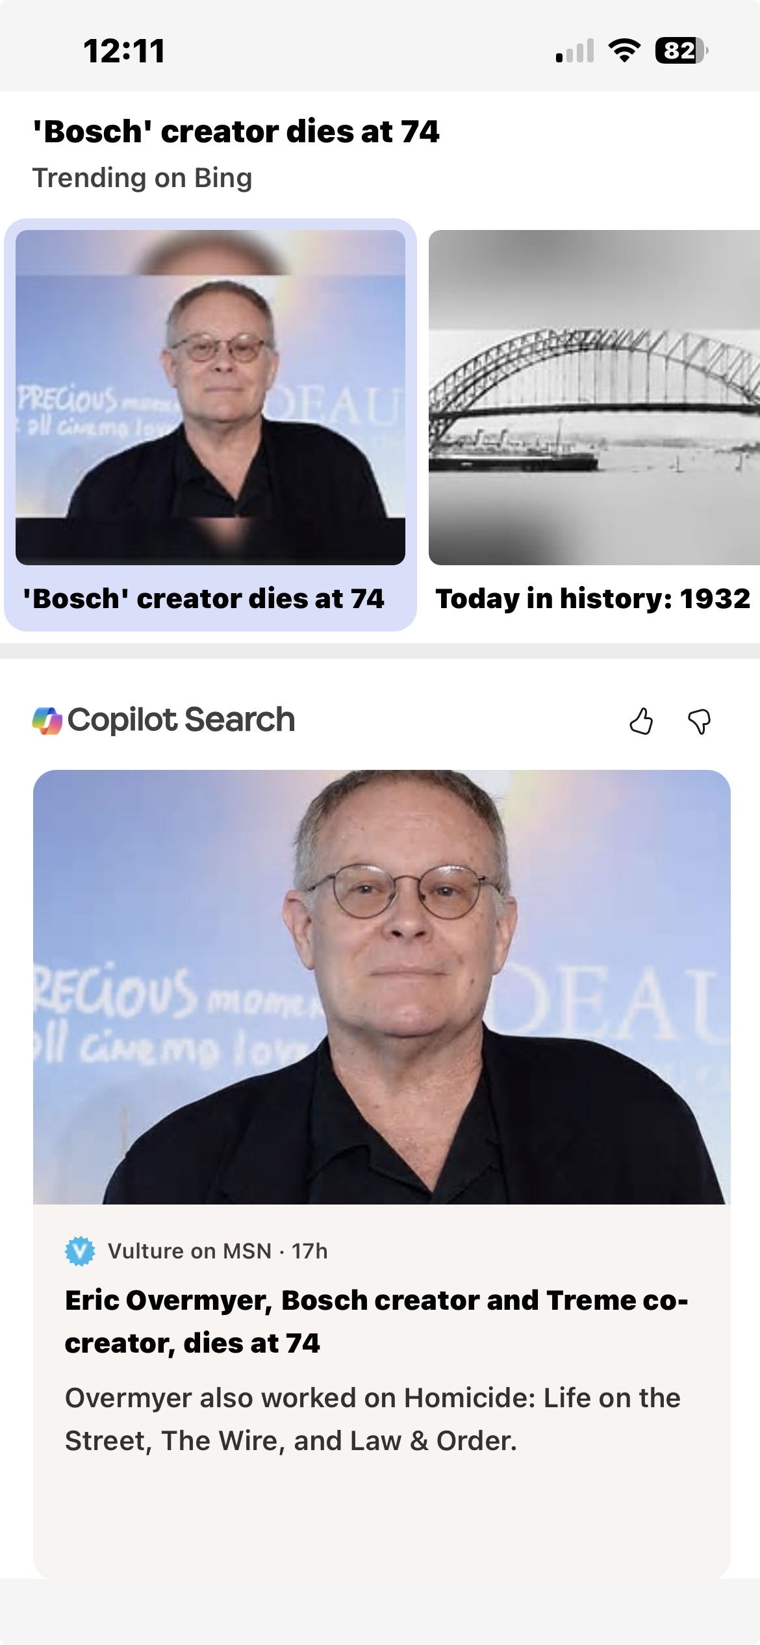The height and width of the screenshot is (1645, 760).
Task: Tap the 12:11 clock in status bar
Action: [124, 51]
